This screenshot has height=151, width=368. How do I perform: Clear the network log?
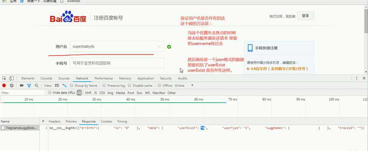click(12, 86)
